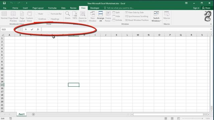Cancel entry with X icon
Image resolution: width=214 pixels, height=120 pixels.
coord(26,29)
